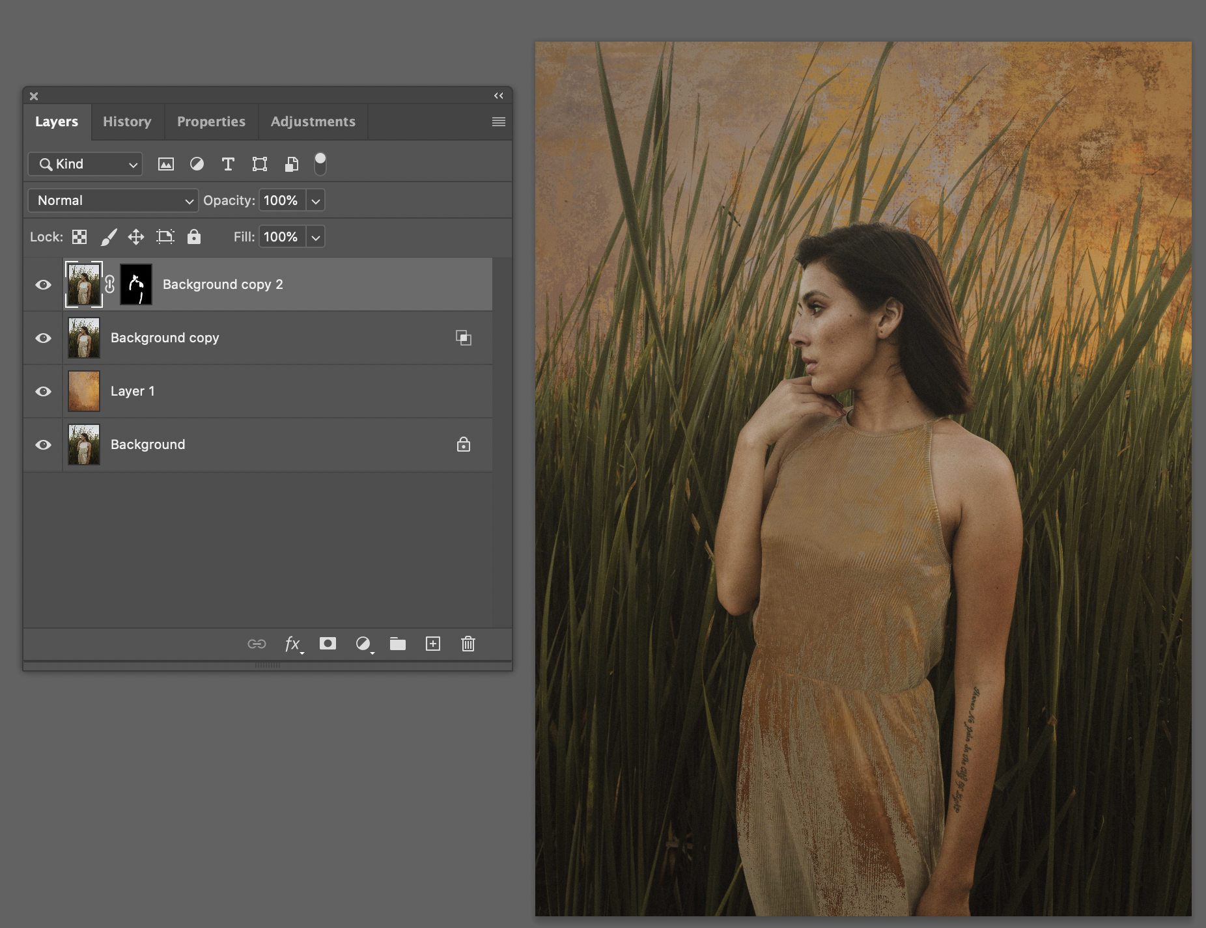Create a new layer with plus icon
This screenshot has height=928, width=1206.
click(x=433, y=644)
